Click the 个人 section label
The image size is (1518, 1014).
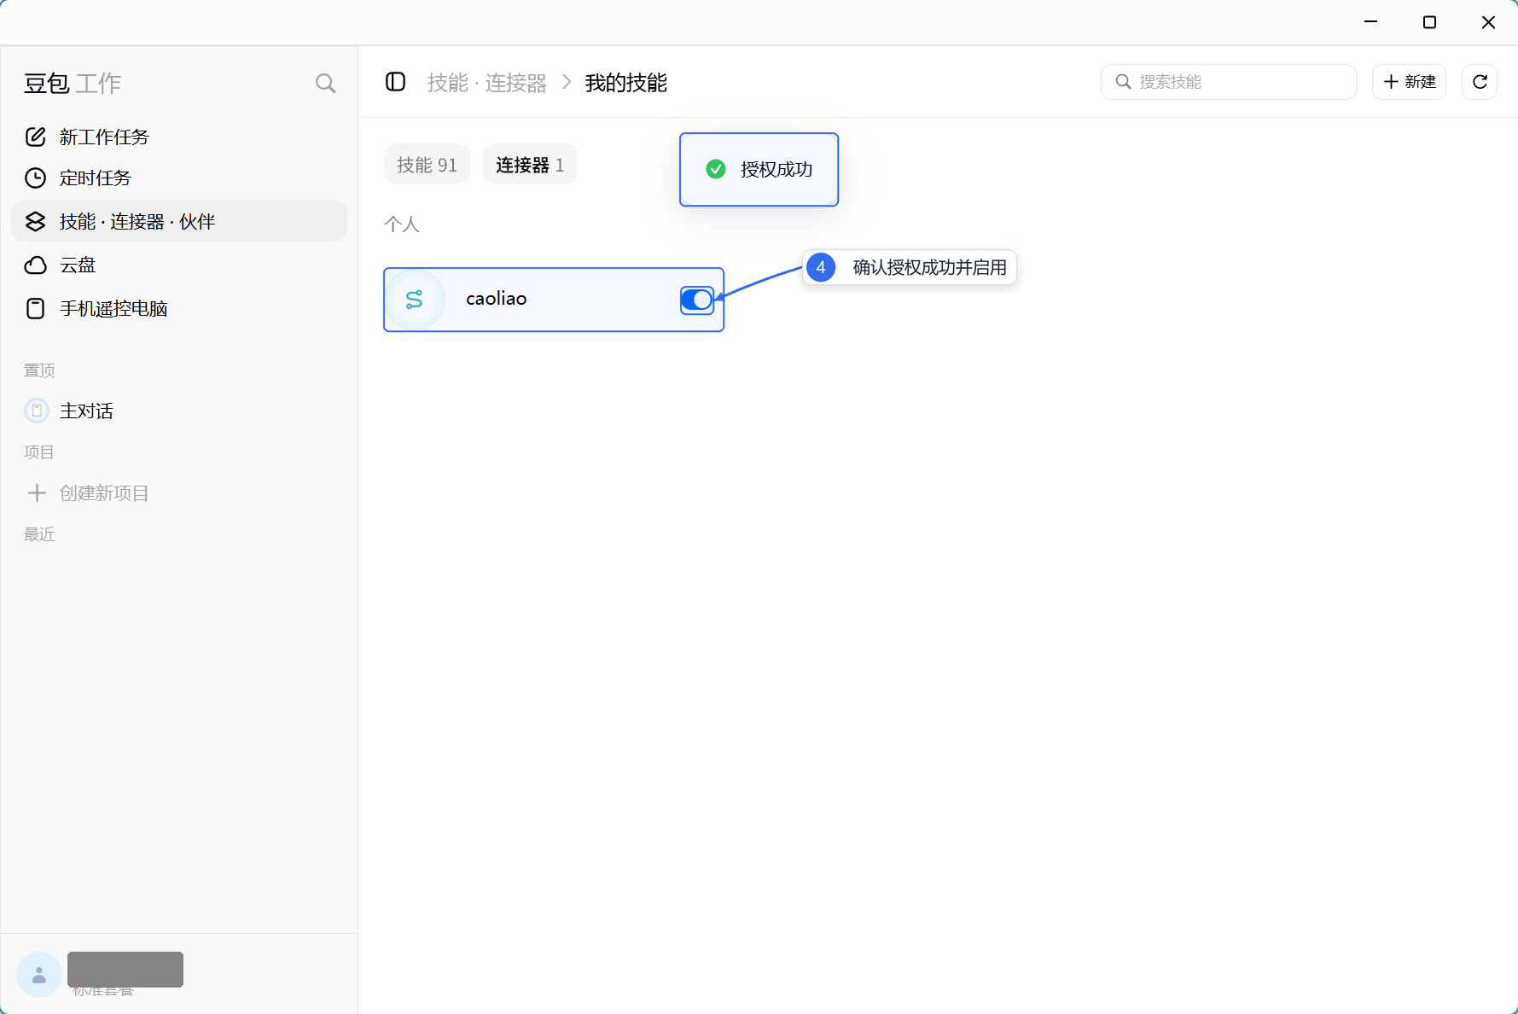point(402,224)
